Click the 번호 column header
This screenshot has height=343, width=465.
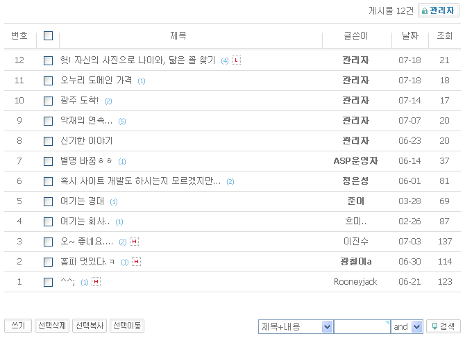[19, 36]
